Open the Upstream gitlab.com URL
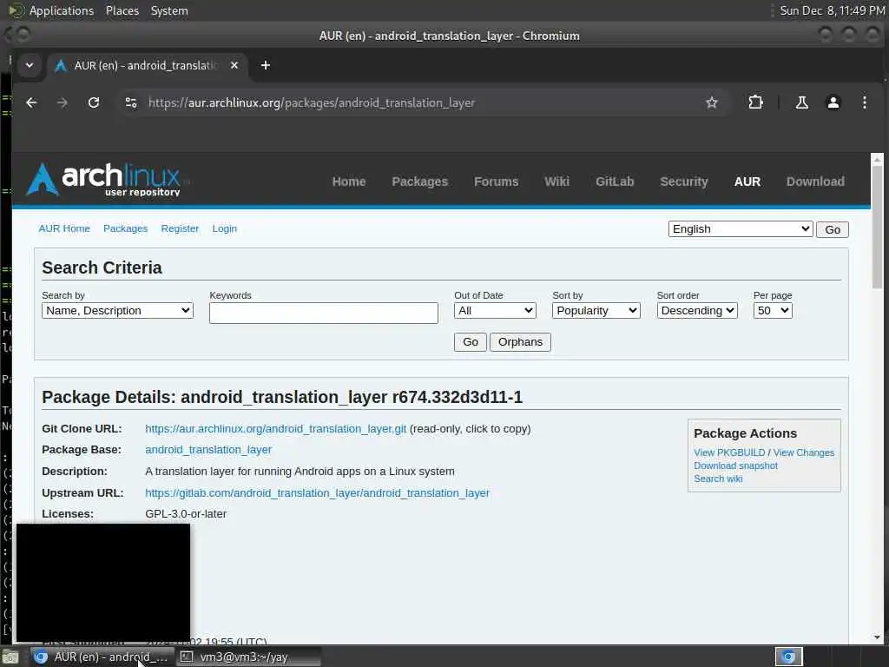Screen dimensions: 889x667 (317, 493)
